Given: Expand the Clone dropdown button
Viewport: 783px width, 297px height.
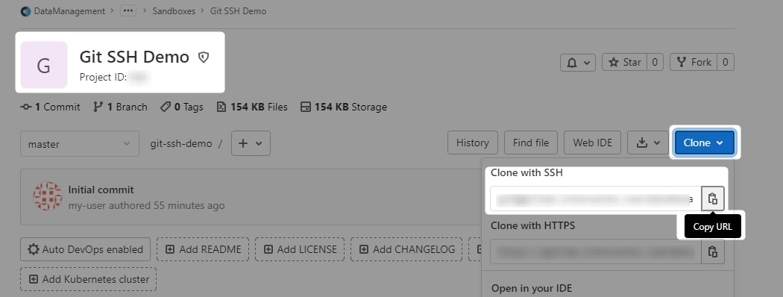Looking at the screenshot, I should (704, 143).
